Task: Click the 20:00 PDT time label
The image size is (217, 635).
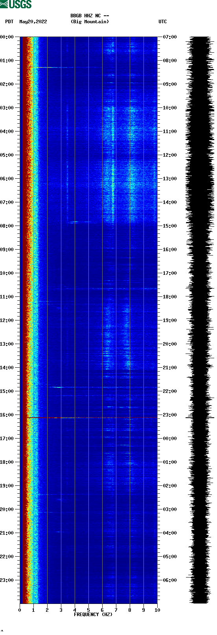Action: pyautogui.click(x=7, y=509)
